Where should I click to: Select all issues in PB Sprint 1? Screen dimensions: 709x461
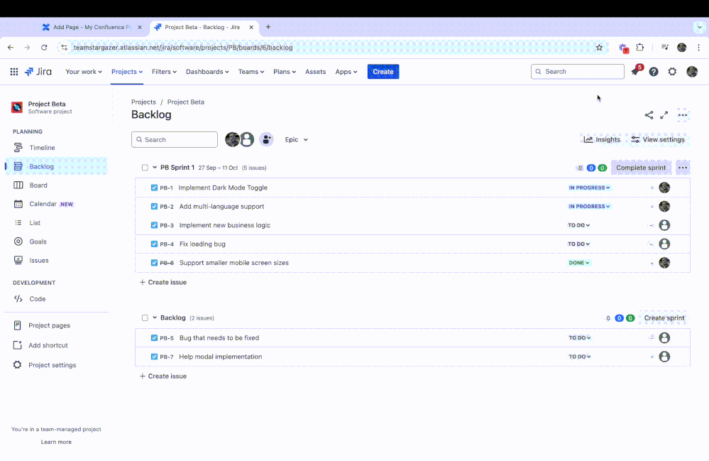coord(145,168)
